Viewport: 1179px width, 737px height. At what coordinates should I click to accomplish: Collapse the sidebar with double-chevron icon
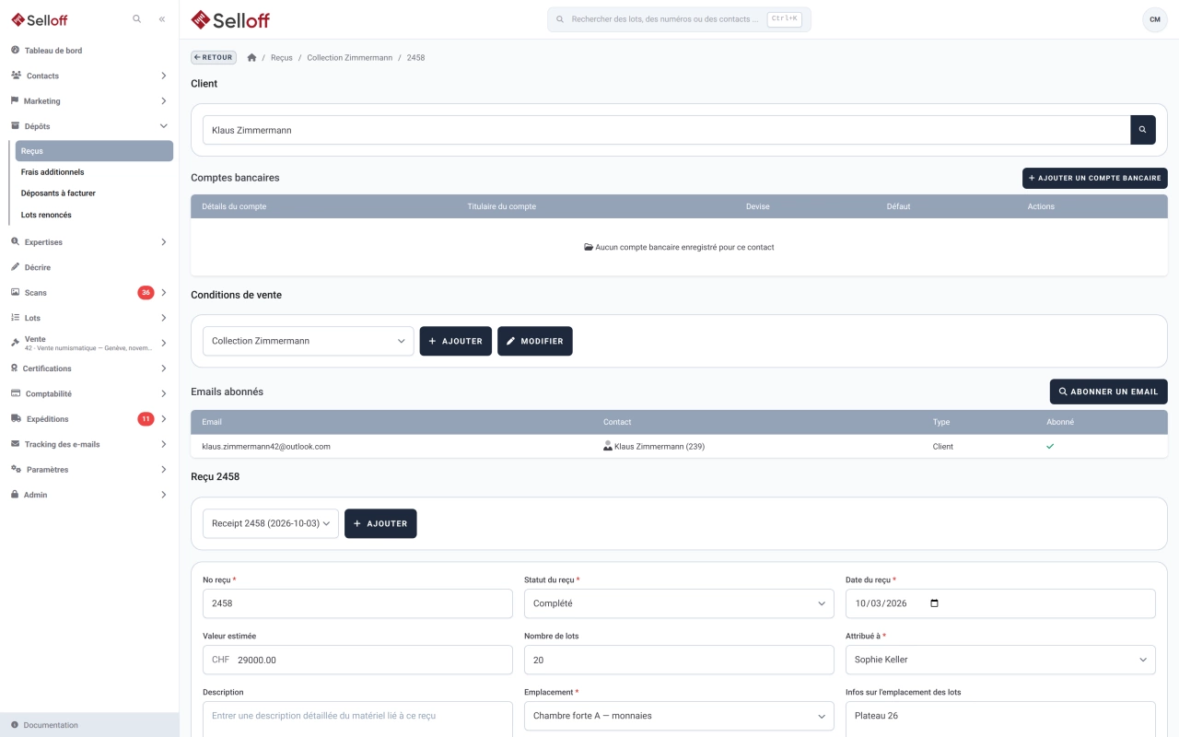[162, 19]
